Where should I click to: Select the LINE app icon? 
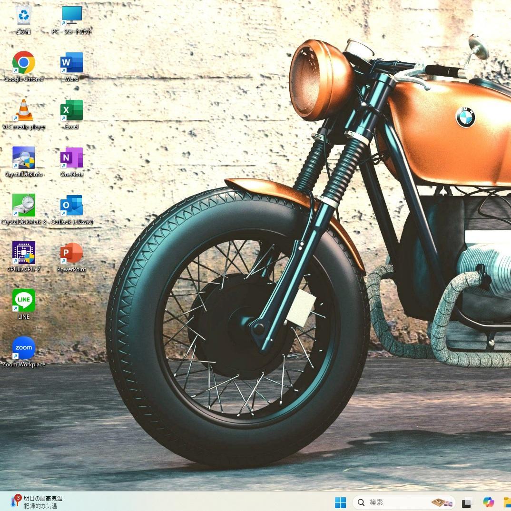point(23,301)
